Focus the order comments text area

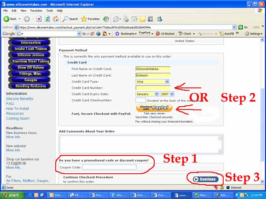coord(141,144)
